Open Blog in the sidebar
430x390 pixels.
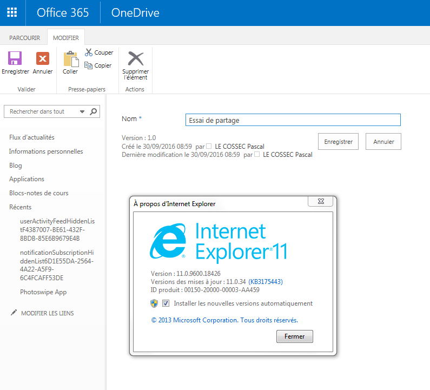15,166
